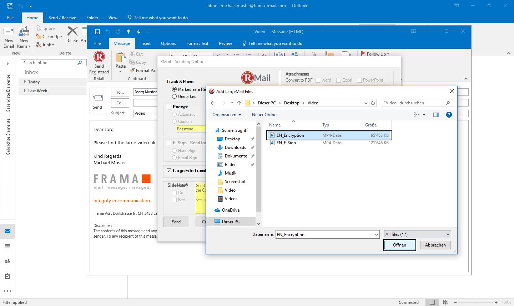Click normal view icon in status bar
This screenshot has height=306, width=514.
432,302
